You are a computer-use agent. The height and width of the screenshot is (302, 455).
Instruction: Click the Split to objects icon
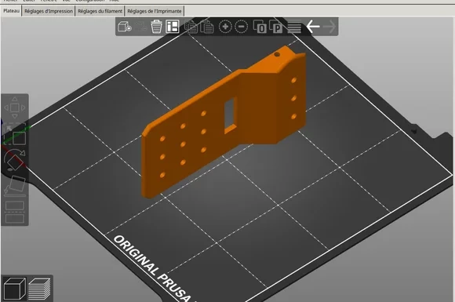[260, 27]
